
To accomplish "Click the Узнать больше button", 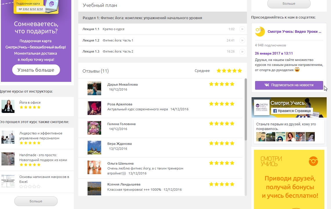I will point(36,70).
